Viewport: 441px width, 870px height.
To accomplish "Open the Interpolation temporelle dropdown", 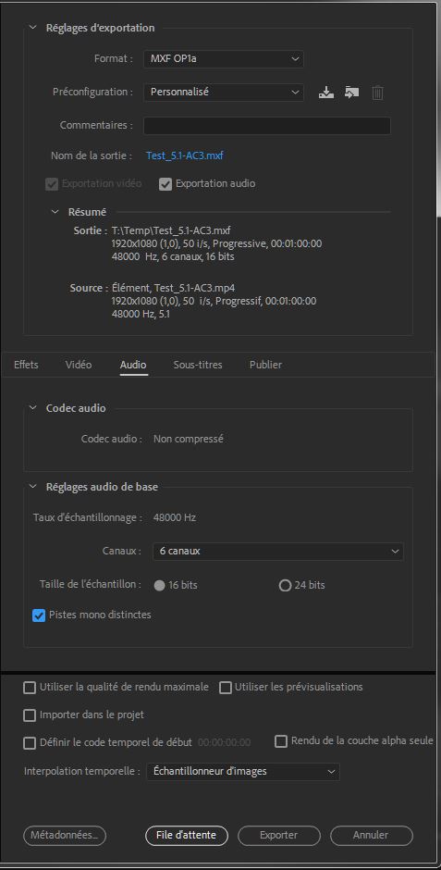I will [x=242, y=771].
